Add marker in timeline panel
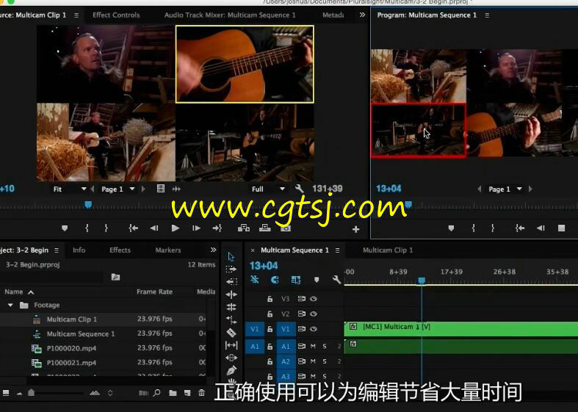578x412 pixels. click(x=317, y=280)
